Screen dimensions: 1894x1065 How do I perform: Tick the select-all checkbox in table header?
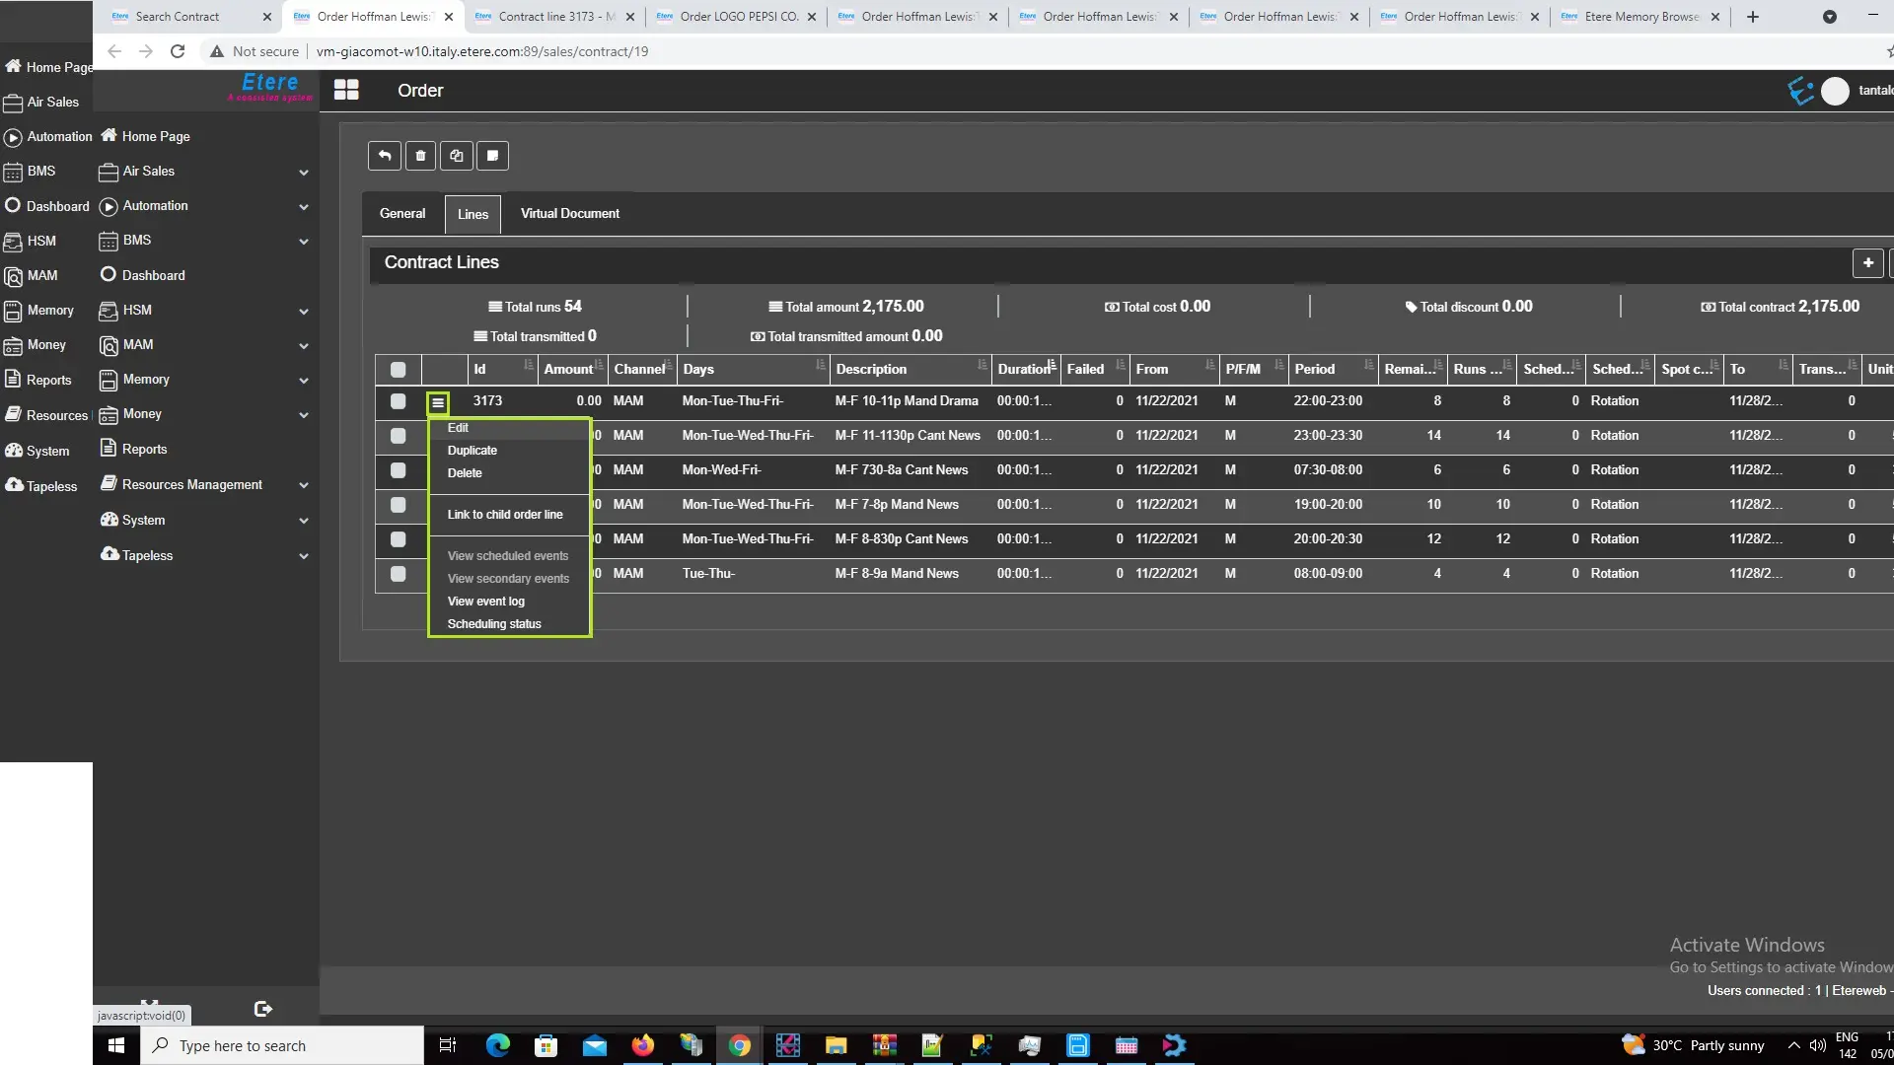398,370
